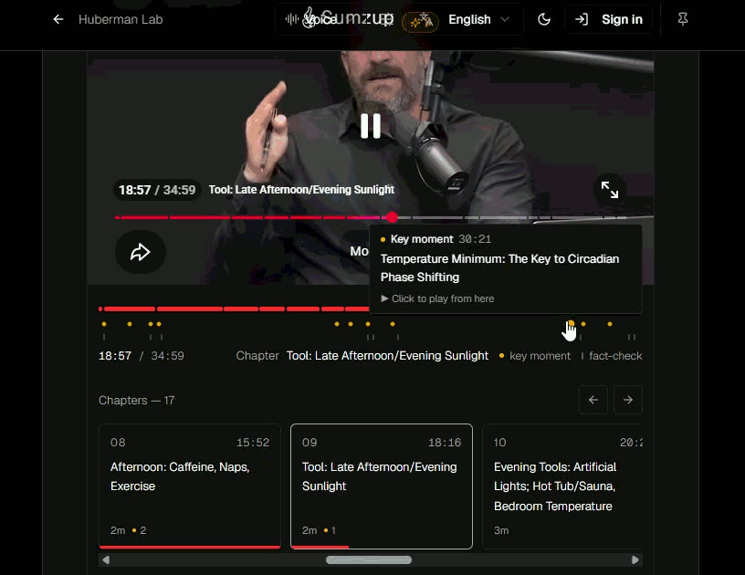
Task: Share the video using the share arrow icon
Action: [141, 252]
